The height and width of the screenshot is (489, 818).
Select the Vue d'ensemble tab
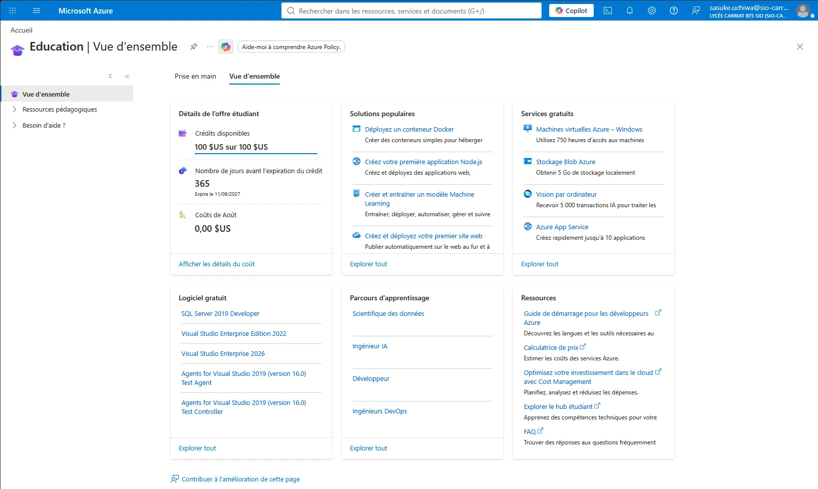254,76
